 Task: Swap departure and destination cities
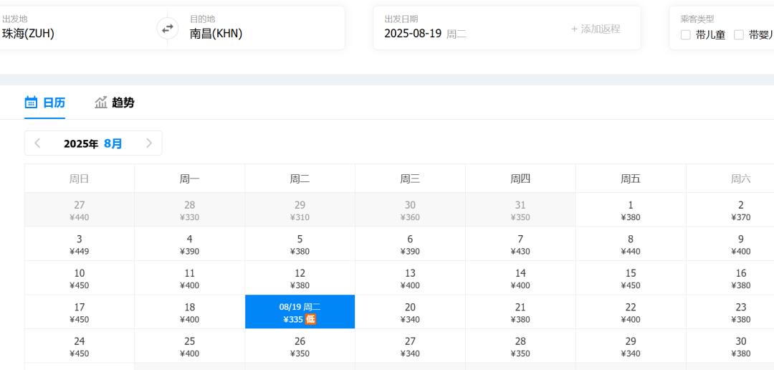(x=167, y=28)
